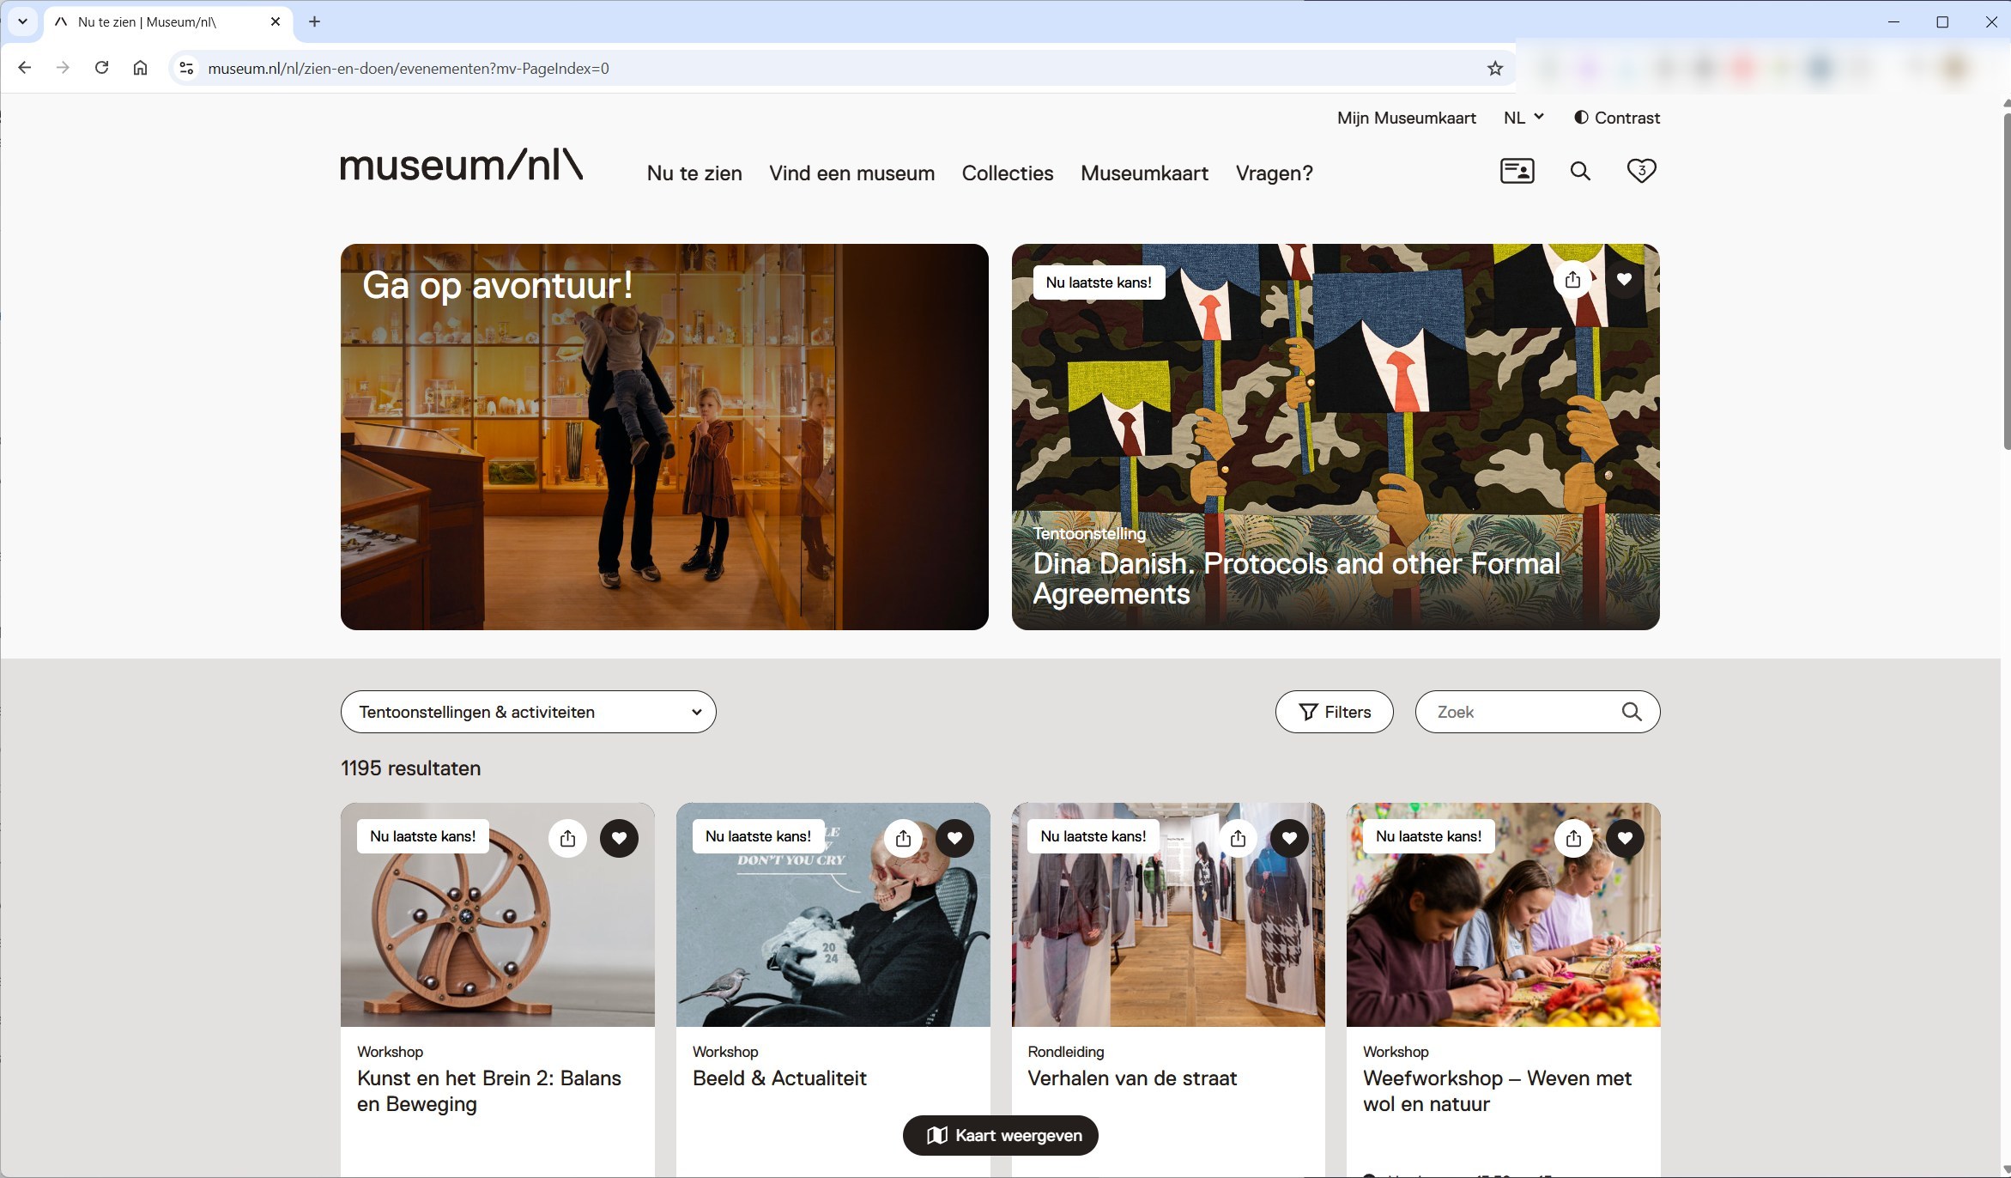The width and height of the screenshot is (2011, 1178).
Task: Open the Collecties menu item
Action: (1008, 173)
